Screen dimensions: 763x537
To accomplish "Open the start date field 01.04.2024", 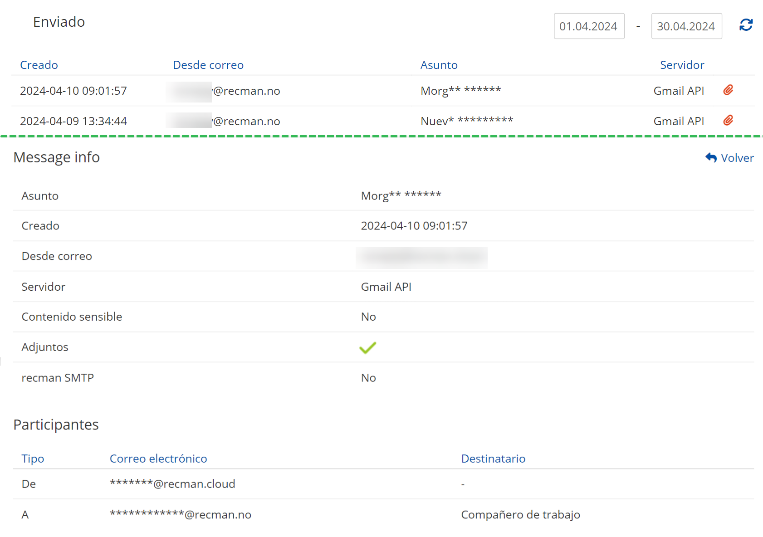I will [589, 26].
